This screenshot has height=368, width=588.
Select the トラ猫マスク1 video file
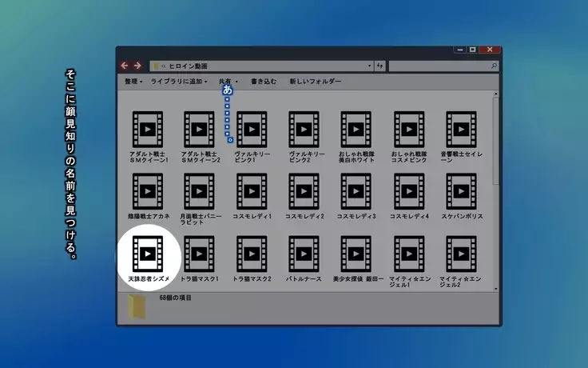pos(200,253)
